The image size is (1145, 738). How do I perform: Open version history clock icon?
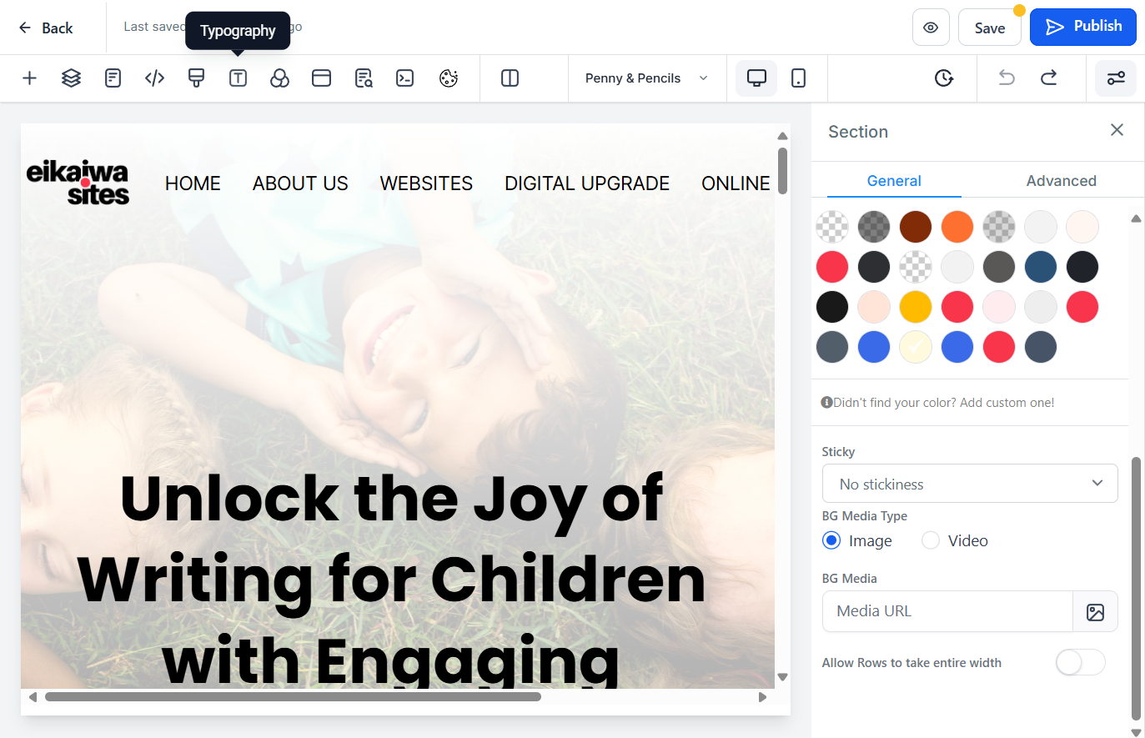pos(943,78)
